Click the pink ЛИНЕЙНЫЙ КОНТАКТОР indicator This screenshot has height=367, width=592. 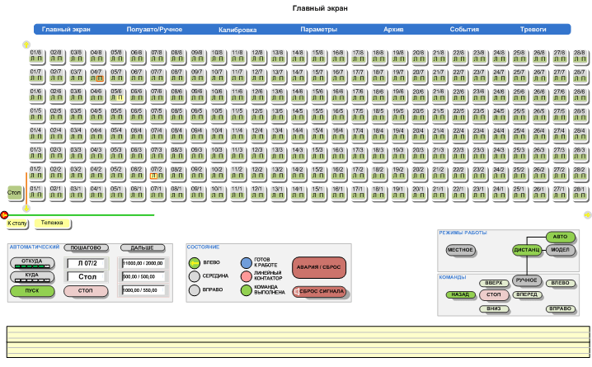(x=245, y=276)
